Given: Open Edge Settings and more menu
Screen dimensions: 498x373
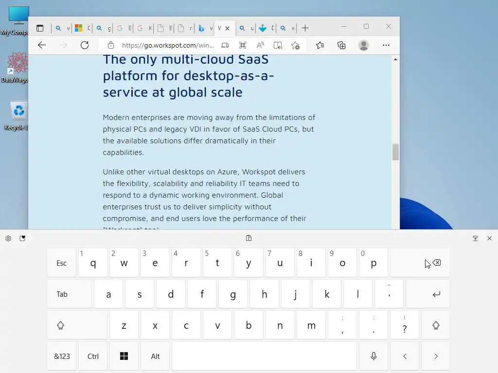Looking at the screenshot, I should click(386, 45).
